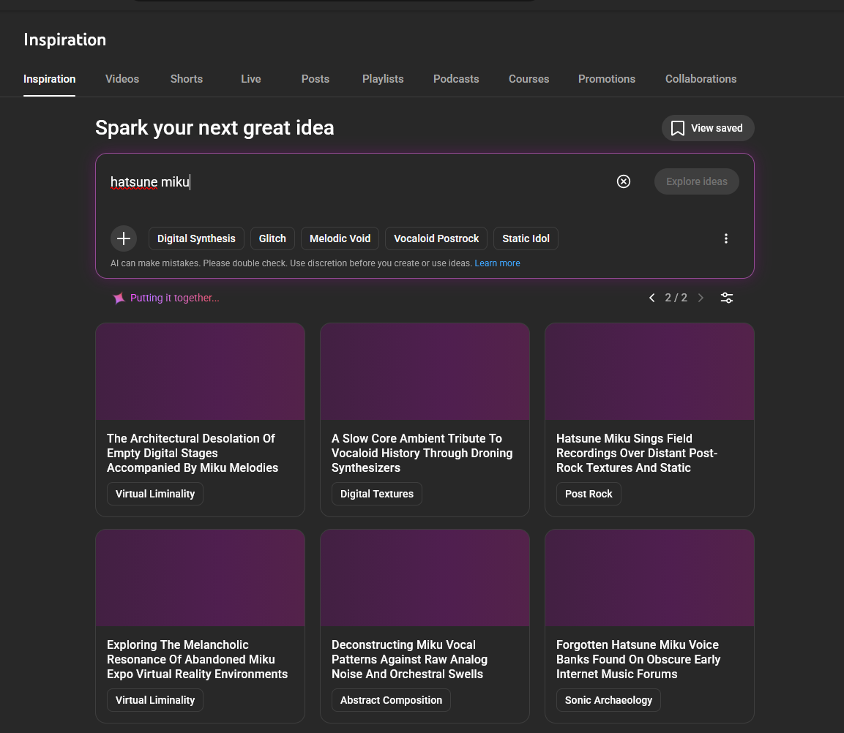Click the title 'A Slow Core Ambient Tribute To Vocaloid History'
Viewport: 844px width, 733px height.
(422, 454)
